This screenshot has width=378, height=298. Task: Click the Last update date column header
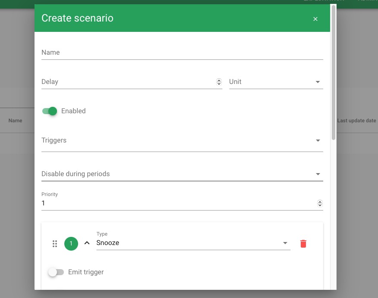point(357,121)
